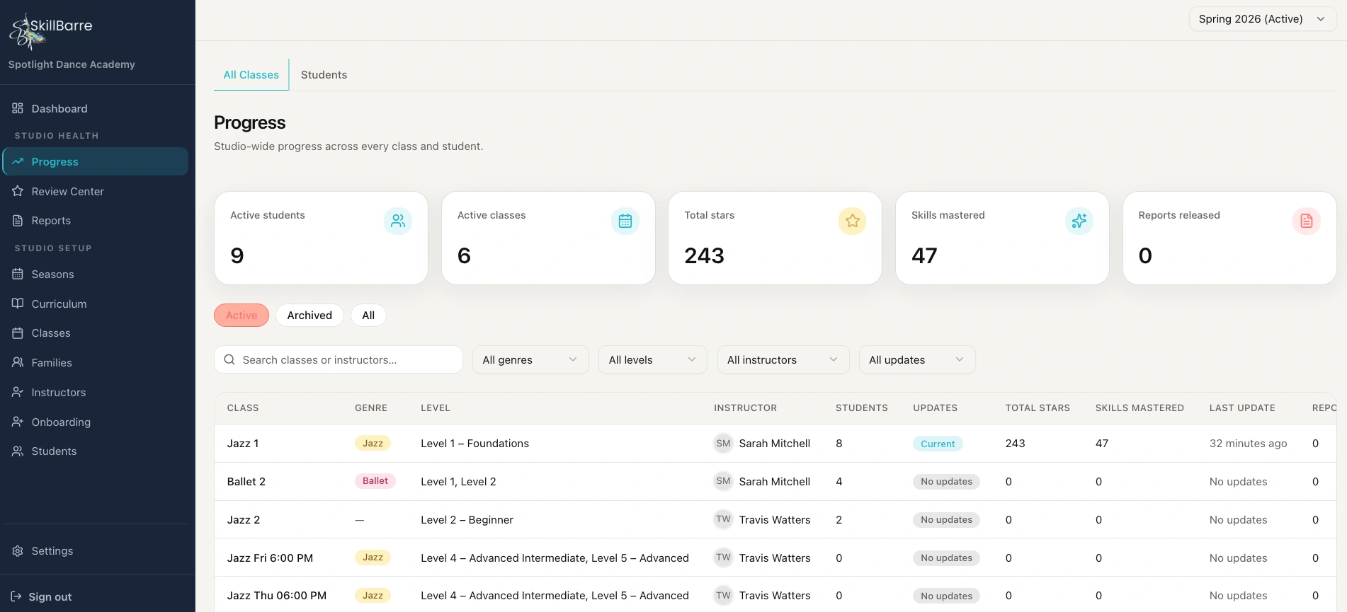Click the search magnifier icon
The height and width of the screenshot is (612, 1347).
click(229, 359)
